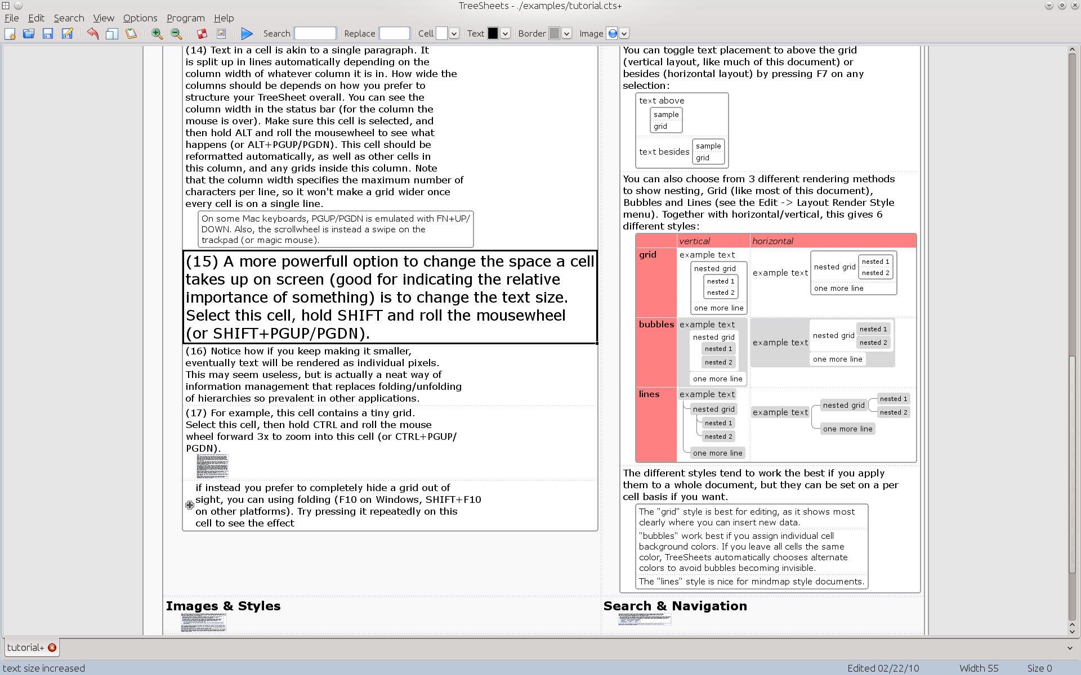Click 'Size 0' in the status bar

pyautogui.click(x=1039, y=668)
